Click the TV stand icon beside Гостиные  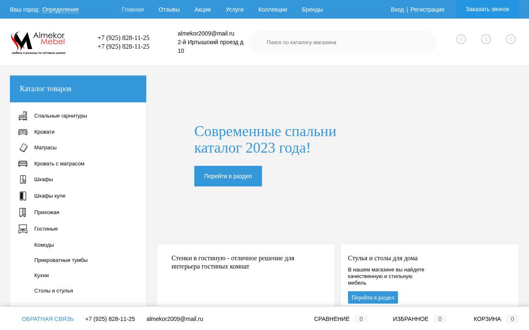click(x=23, y=229)
